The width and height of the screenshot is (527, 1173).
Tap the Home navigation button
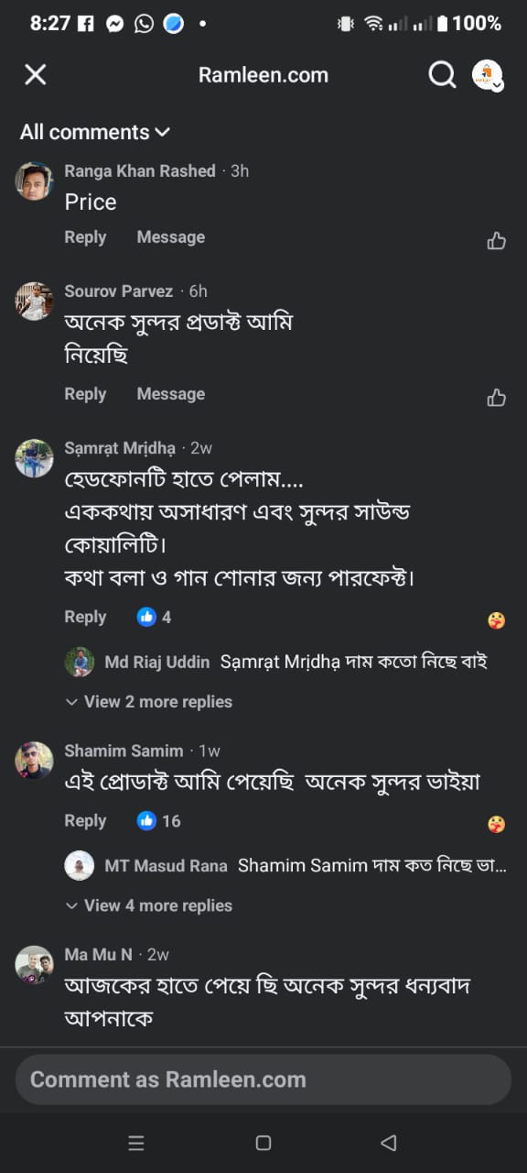click(x=263, y=1143)
